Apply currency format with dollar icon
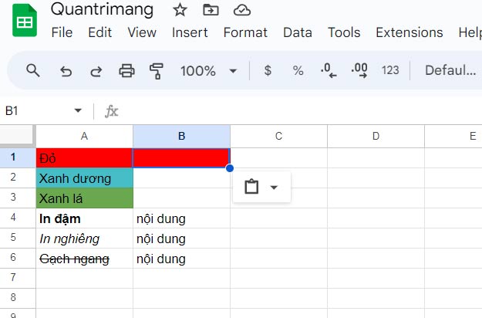The width and height of the screenshot is (482, 318). coord(268,71)
